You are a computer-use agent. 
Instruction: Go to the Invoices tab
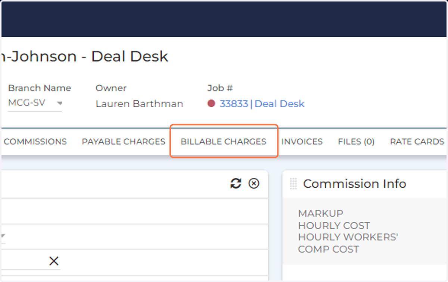pyautogui.click(x=302, y=142)
